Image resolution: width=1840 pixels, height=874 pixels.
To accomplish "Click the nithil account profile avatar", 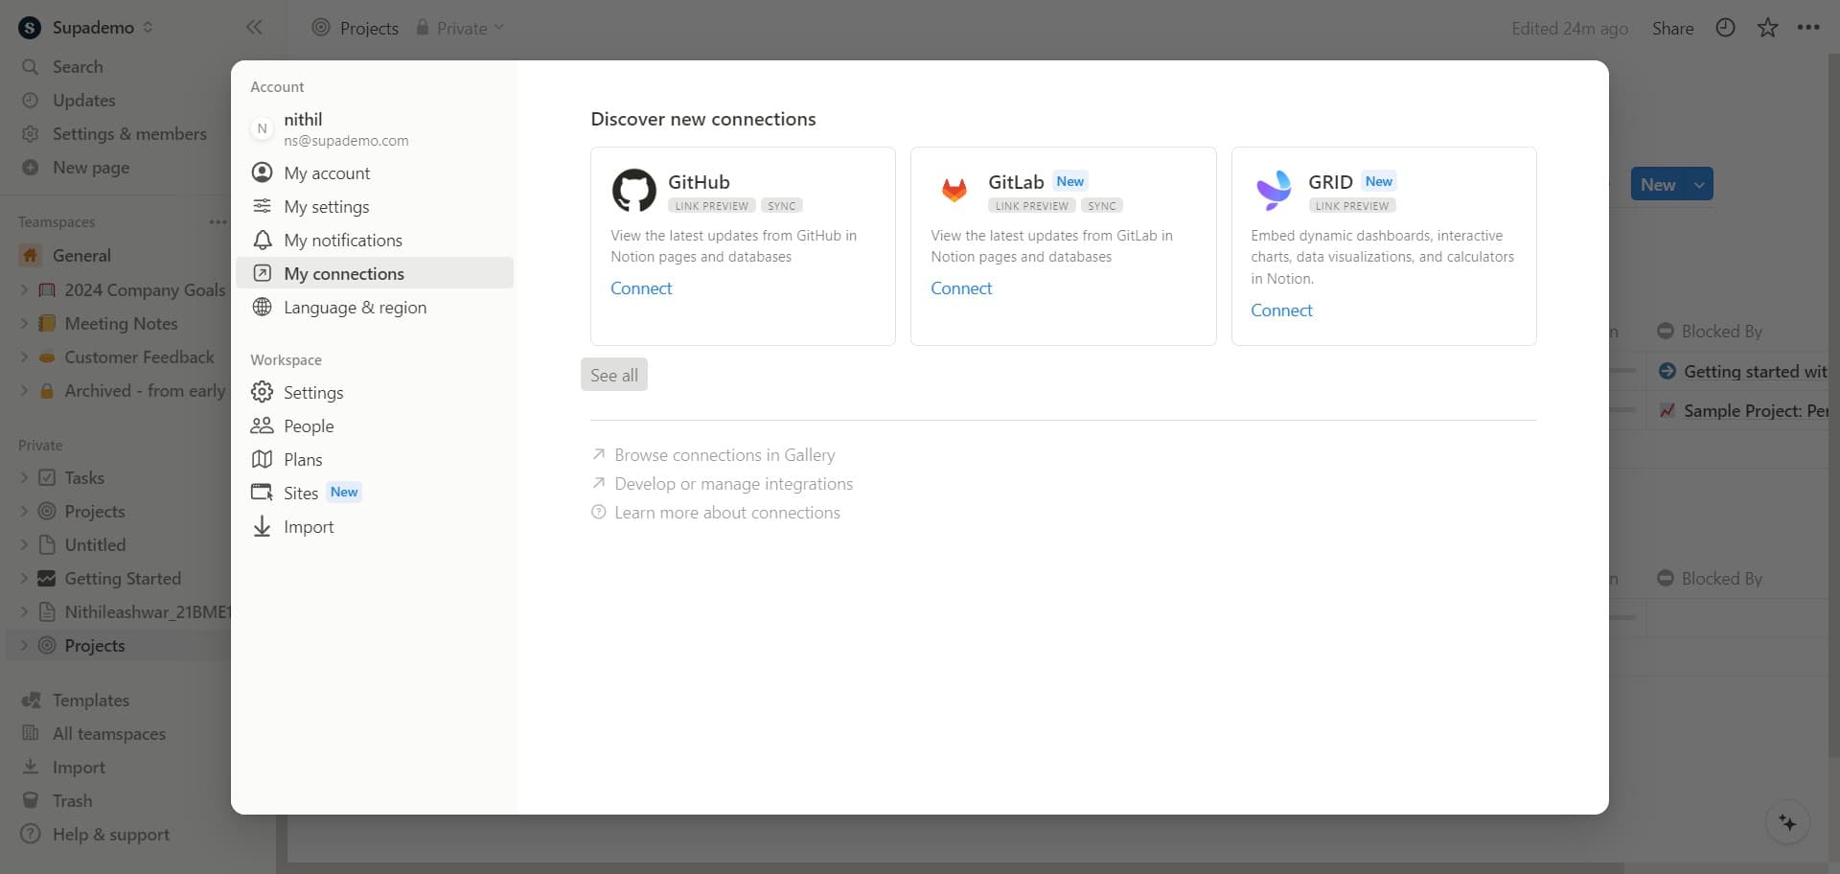I will 262,129.
